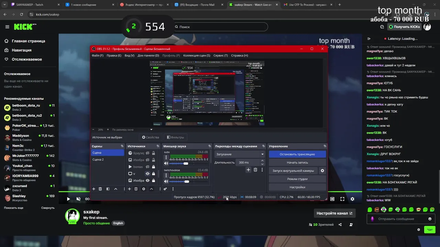Remove the scene transition via trash icon
The height and width of the screenshot is (247, 440).
[255, 169]
